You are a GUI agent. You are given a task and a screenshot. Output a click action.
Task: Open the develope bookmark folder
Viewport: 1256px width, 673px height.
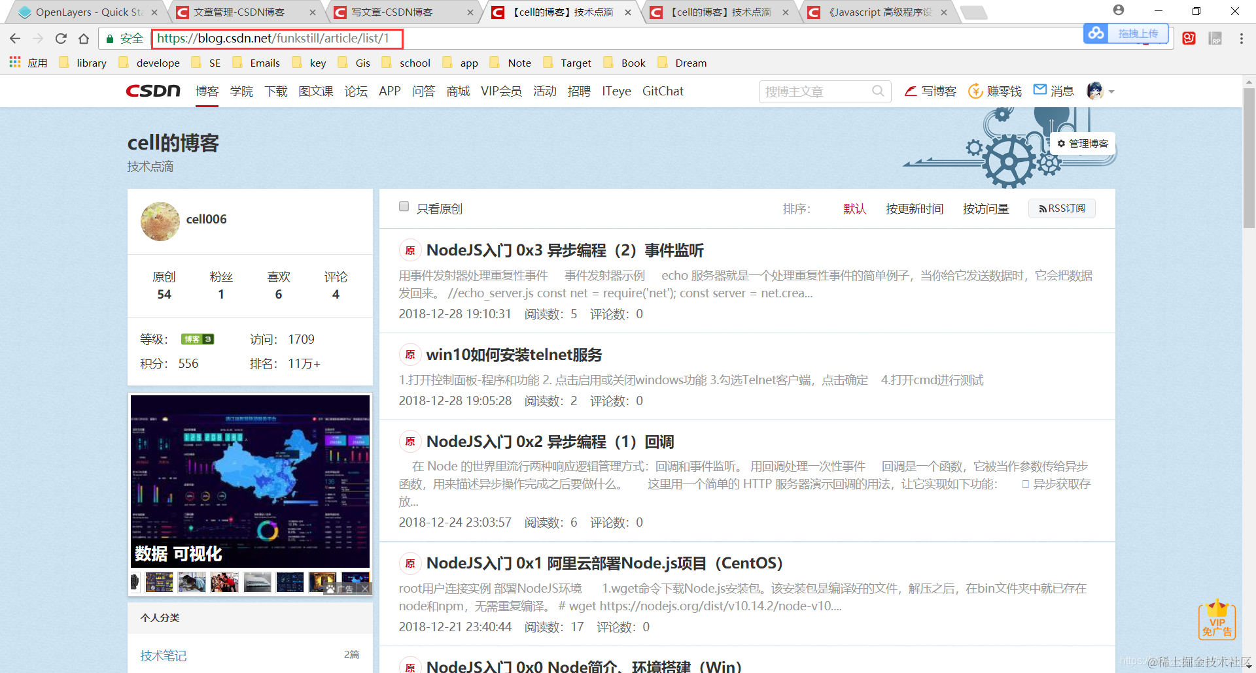click(x=150, y=63)
